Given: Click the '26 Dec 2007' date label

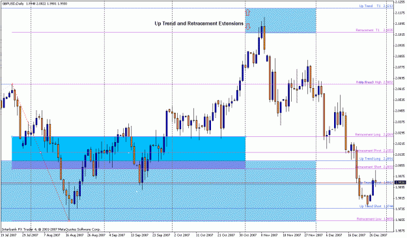Looking at the screenshot, I should (378, 235).
